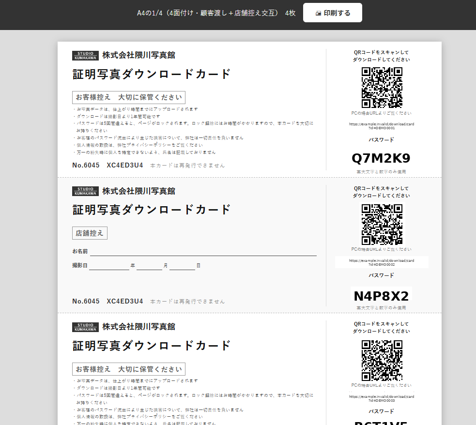Screen dimensions: 476x425
Task: Click the STUDIO KUMAKAWA logo on the Q7M2K9 card
Action: (x=85, y=56)
